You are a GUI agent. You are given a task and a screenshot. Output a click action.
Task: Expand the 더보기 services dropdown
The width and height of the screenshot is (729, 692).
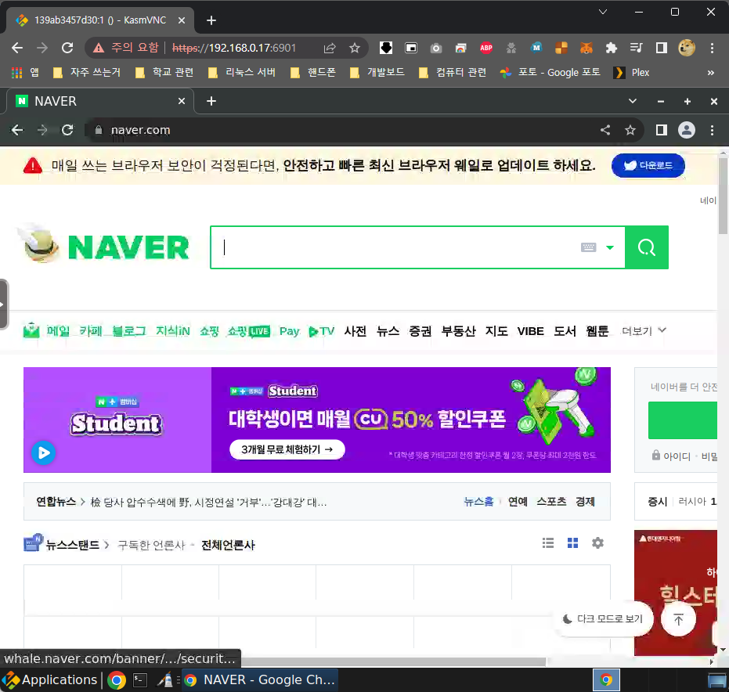[x=643, y=330]
